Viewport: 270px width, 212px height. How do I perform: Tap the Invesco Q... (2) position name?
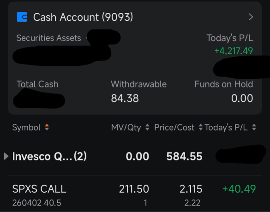click(49, 156)
